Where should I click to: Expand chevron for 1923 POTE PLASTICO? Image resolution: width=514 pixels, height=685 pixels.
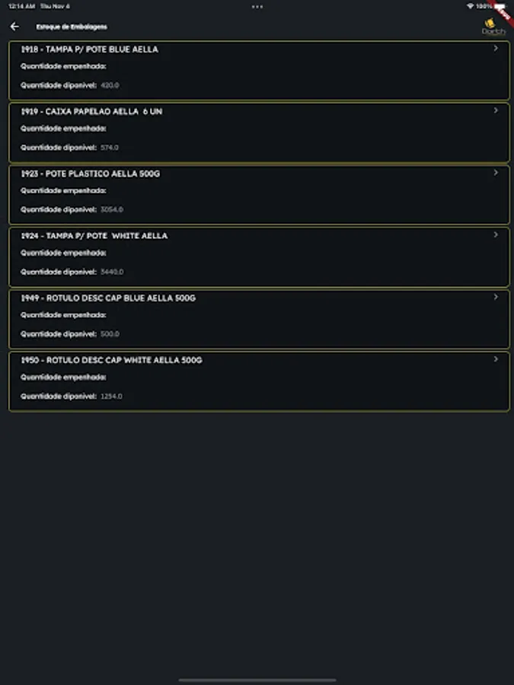tap(496, 173)
